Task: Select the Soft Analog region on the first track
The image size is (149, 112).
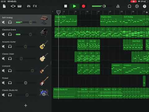Action: 134,21
